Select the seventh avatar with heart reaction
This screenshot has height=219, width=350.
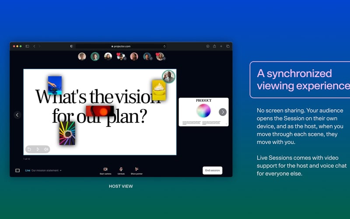click(160, 57)
